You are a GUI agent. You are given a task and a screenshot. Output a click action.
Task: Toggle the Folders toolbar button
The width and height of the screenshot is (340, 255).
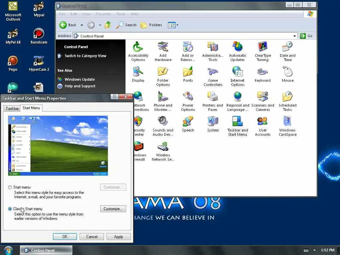(151, 25)
